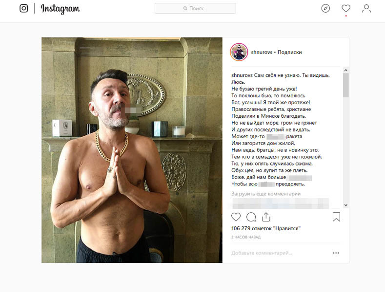Click the comment scrollbar up arrow
Viewport: 385px width, 292px height.
pos(345,70)
